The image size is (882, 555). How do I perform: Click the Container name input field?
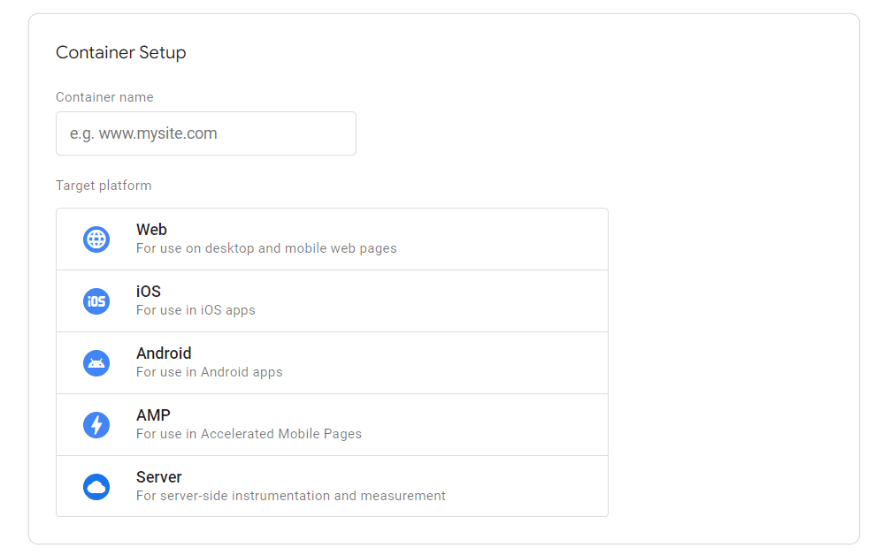(205, 133)
